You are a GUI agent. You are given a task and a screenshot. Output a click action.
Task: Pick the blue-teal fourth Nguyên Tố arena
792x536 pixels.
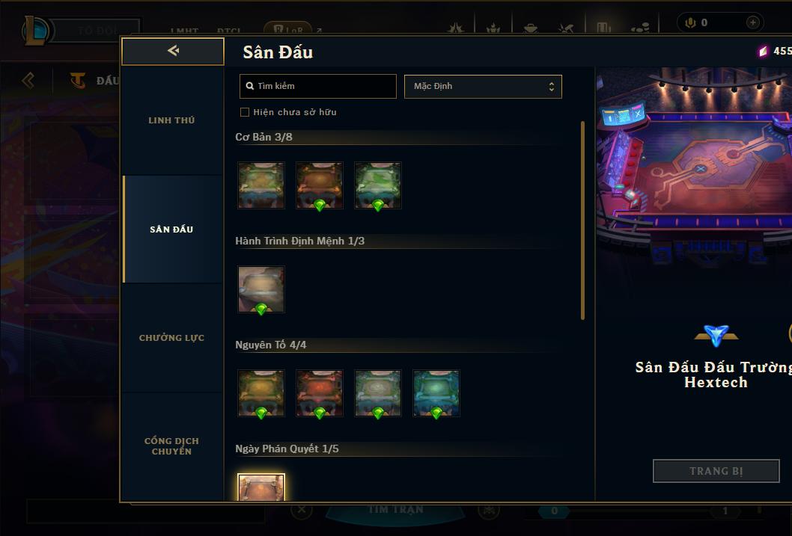(x=436, y=392)
